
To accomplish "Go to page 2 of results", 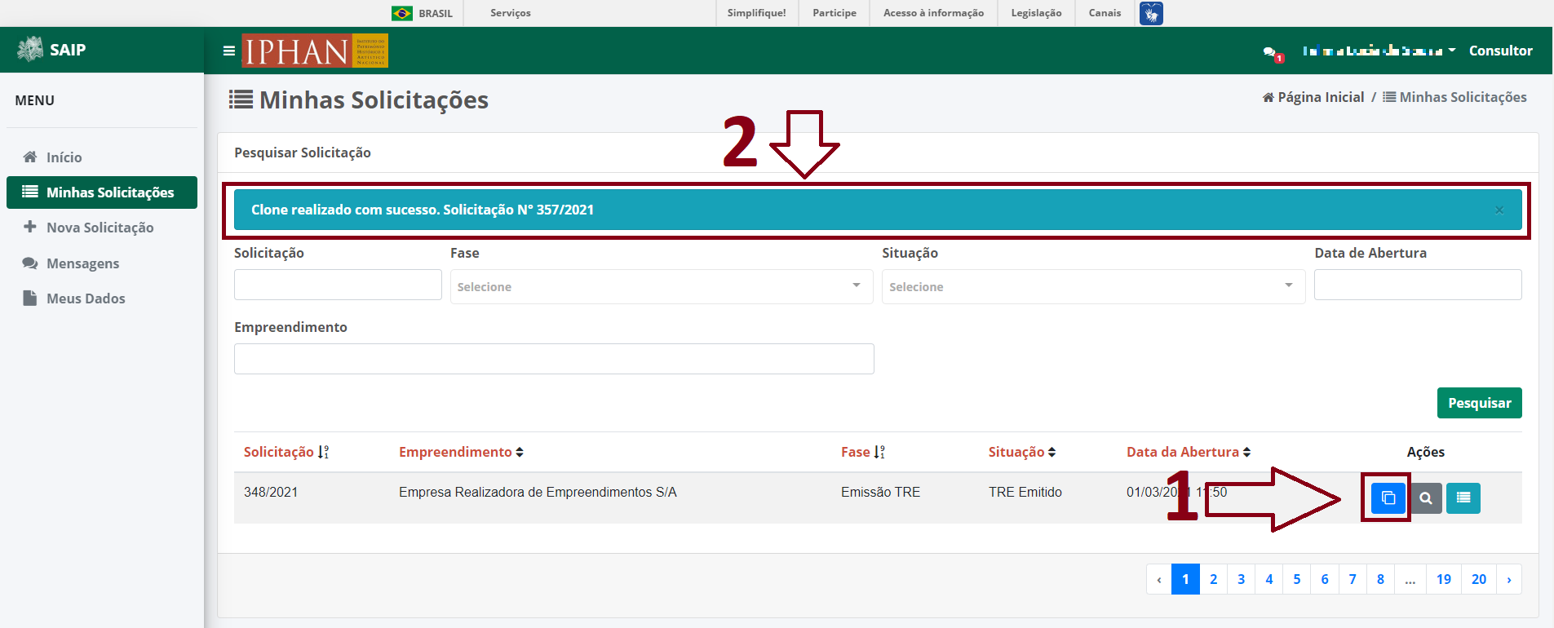I will tap(1213, 579).
